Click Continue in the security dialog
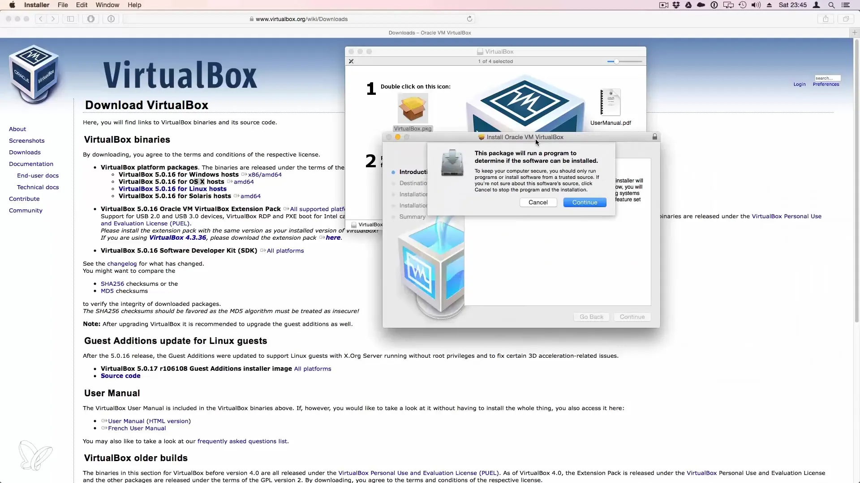This screenshot has height=483, width=860. (585, 202)
